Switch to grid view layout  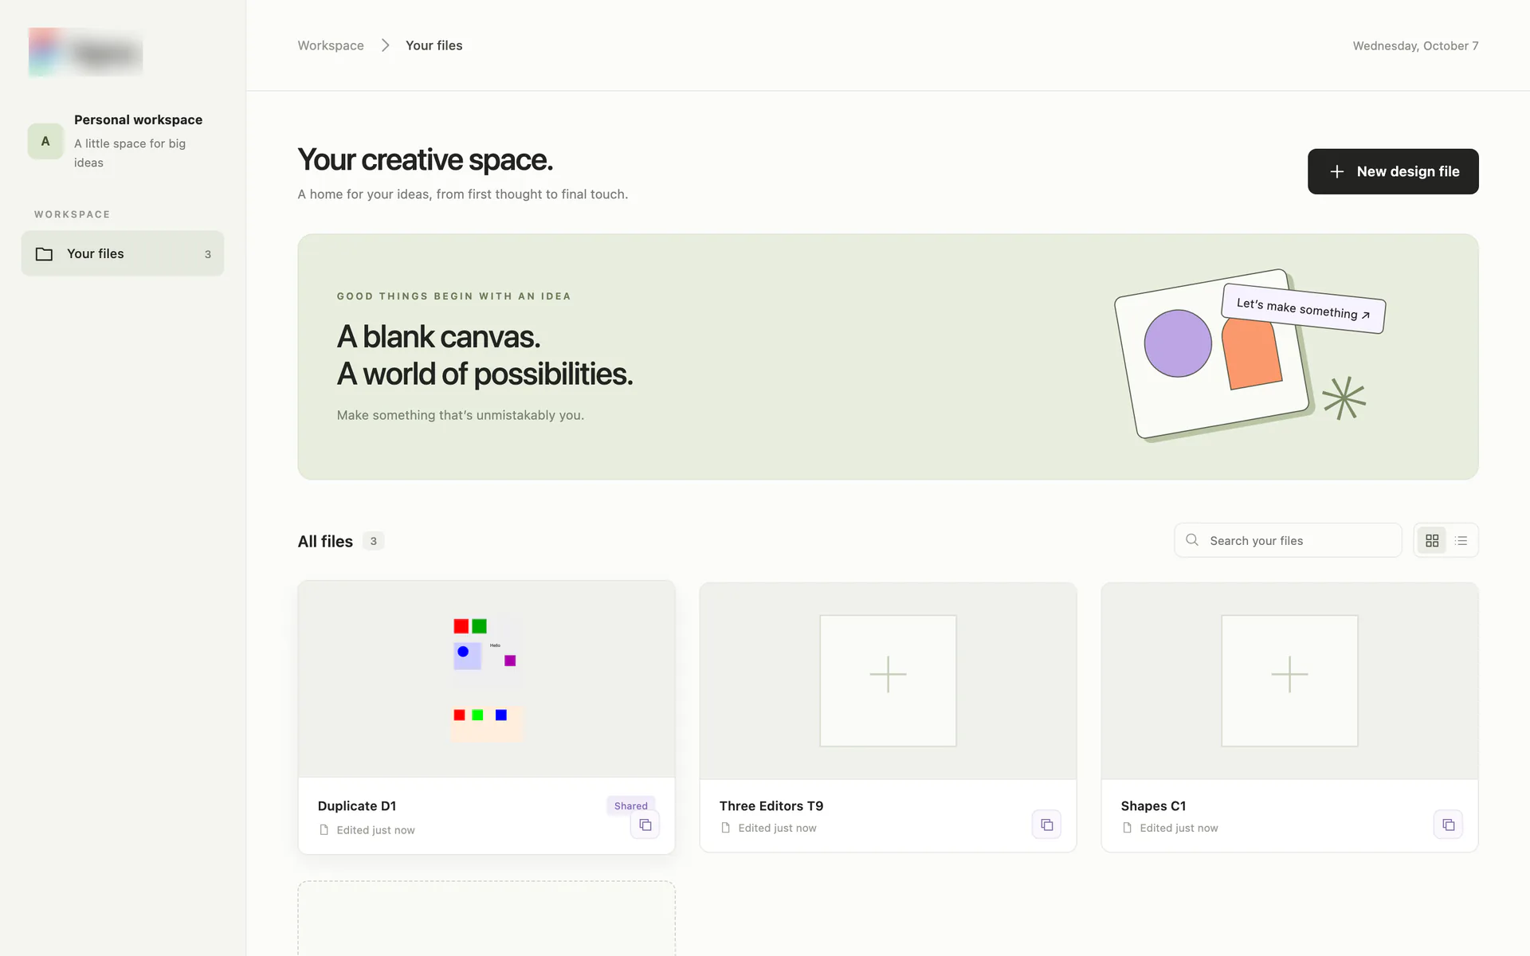1432,541
